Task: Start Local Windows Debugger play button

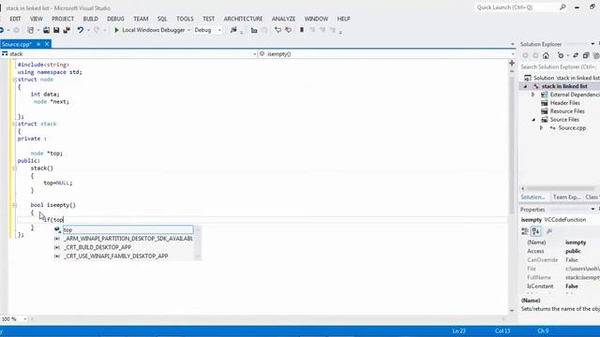Action: [x=116, y=30]
